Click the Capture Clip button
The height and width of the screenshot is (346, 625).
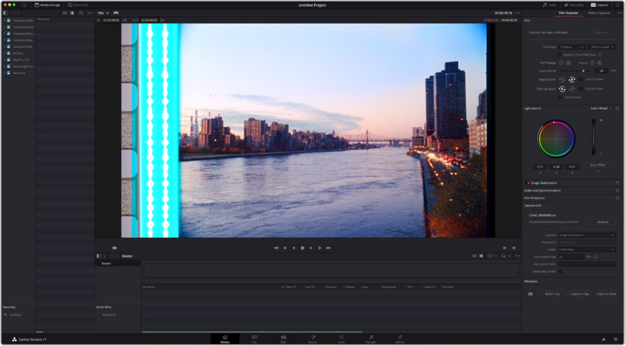579,294
